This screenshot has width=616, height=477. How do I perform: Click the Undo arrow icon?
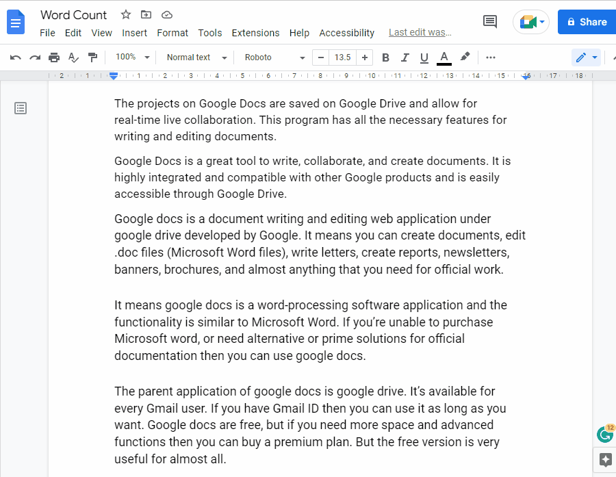tap(15, 57)
